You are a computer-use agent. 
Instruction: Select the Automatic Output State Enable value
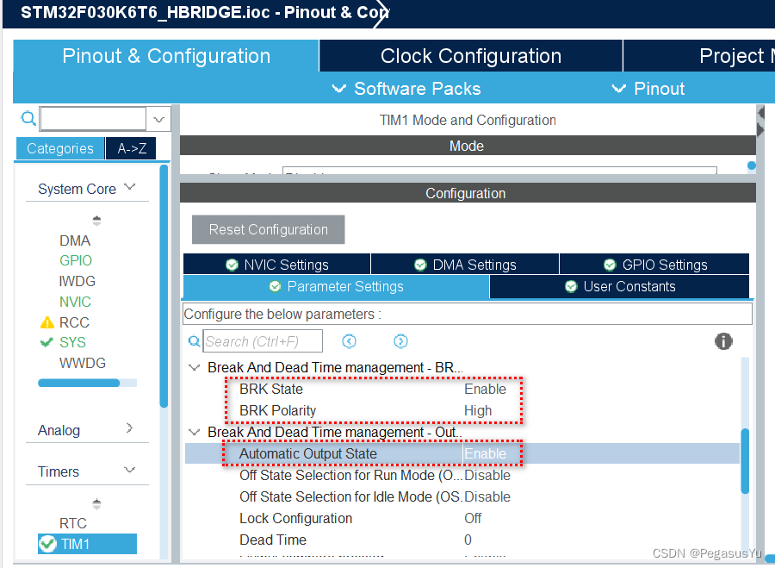[x=485, y=453]
